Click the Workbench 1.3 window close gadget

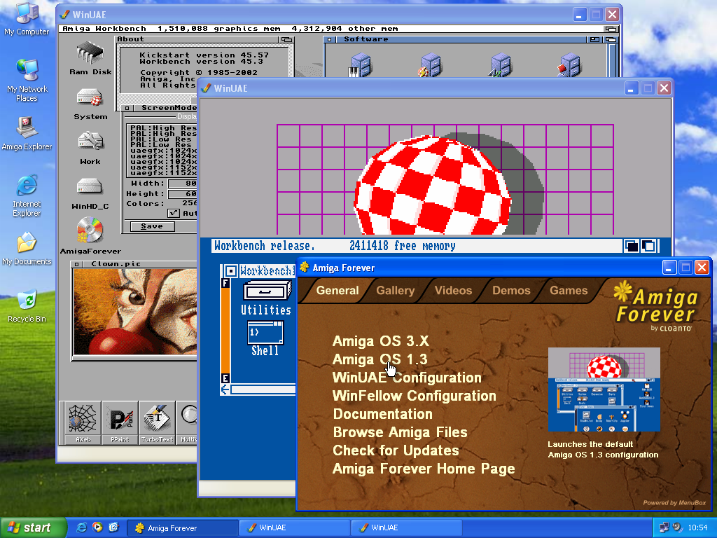click(230, 271)
